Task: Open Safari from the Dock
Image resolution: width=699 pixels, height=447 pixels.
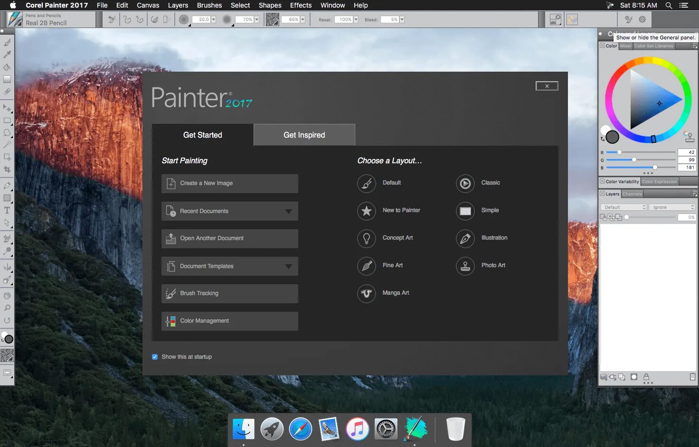Action: [301, 429]
